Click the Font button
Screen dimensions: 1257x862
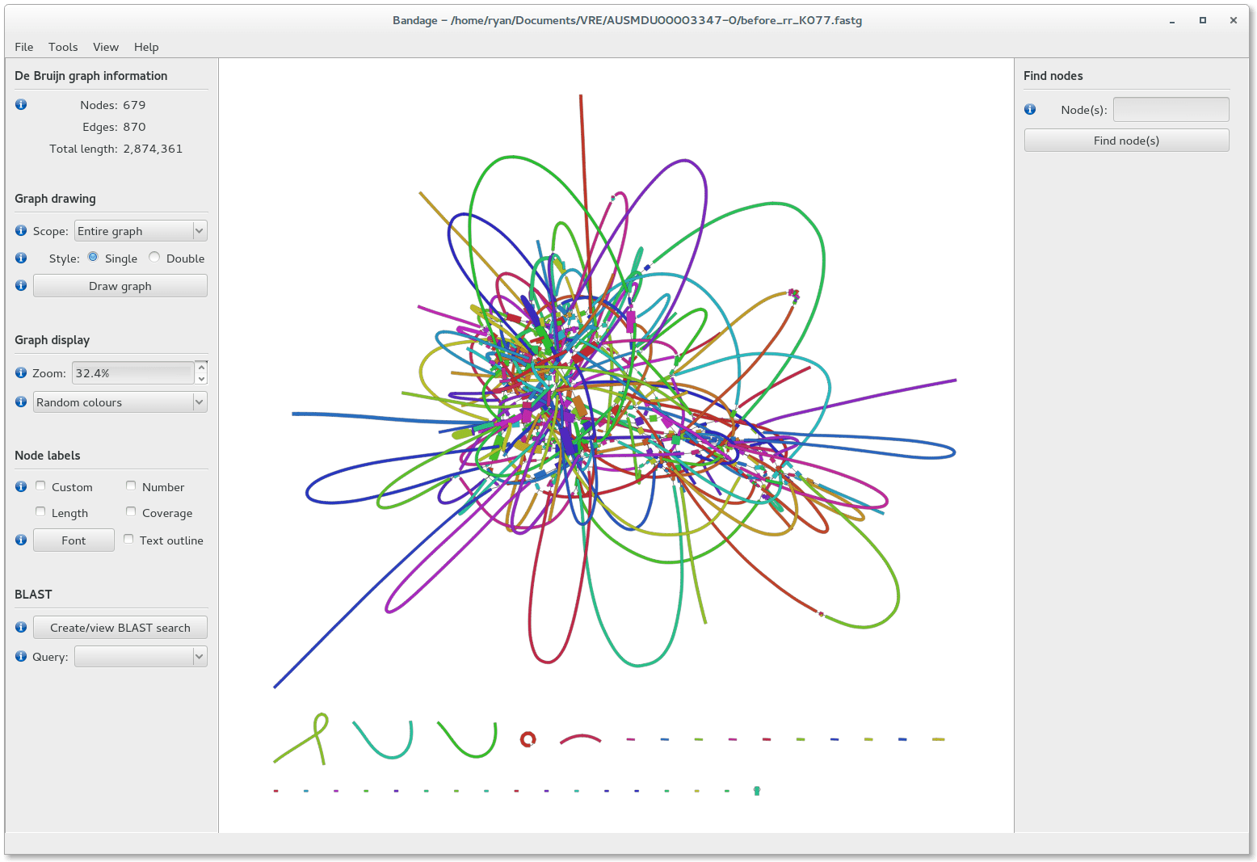point(74,540)
